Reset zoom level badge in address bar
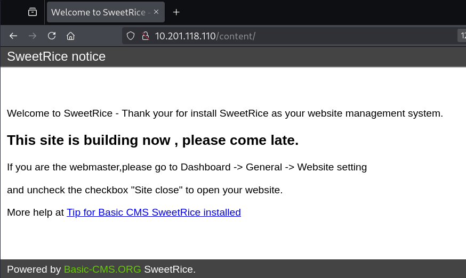466x278 pixels. coord(462,36)
